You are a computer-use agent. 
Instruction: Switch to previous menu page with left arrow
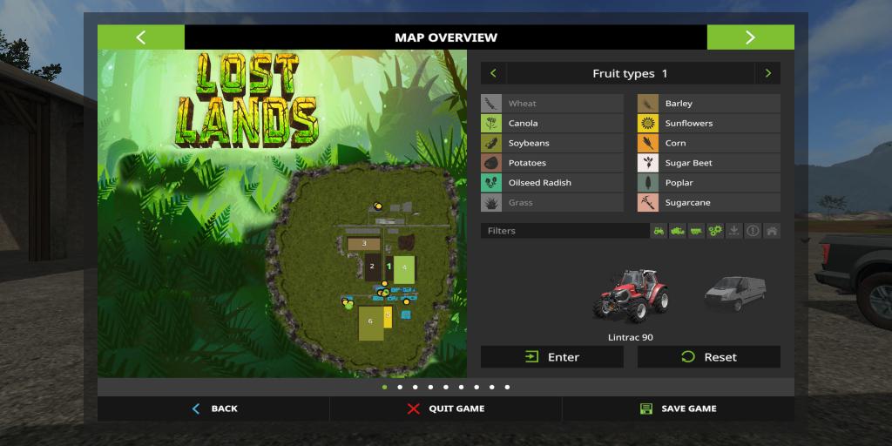(141, 37)
